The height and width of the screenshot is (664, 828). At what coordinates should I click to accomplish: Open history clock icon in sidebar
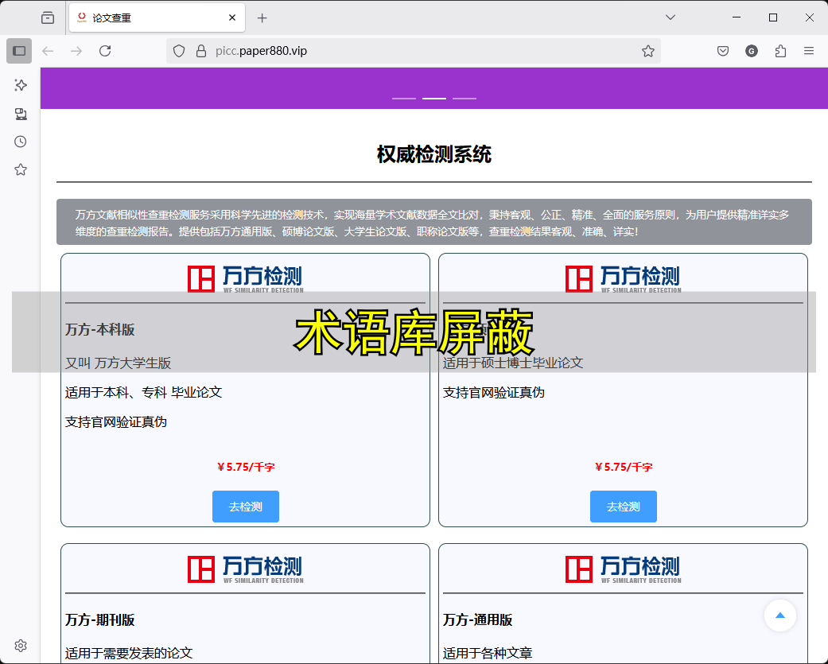[21, 142]
